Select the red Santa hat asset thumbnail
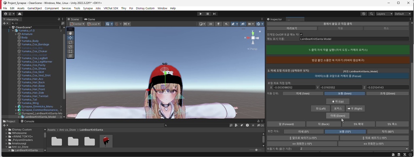Screen dimensions: 414x157 click(106, 141)
